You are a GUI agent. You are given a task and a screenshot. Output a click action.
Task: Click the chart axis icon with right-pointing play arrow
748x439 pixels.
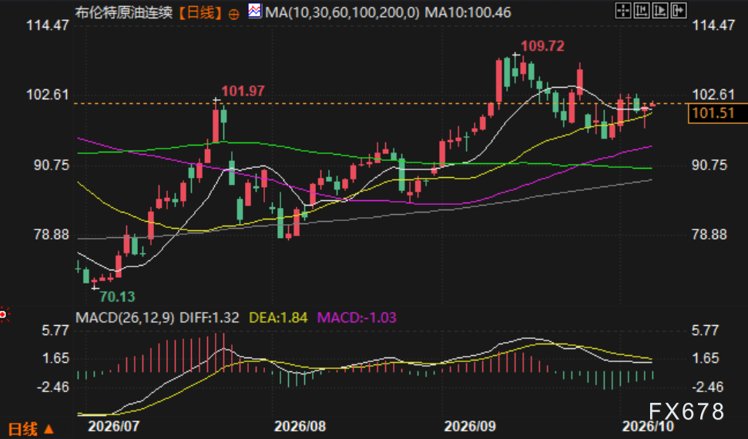click(660, 10)
